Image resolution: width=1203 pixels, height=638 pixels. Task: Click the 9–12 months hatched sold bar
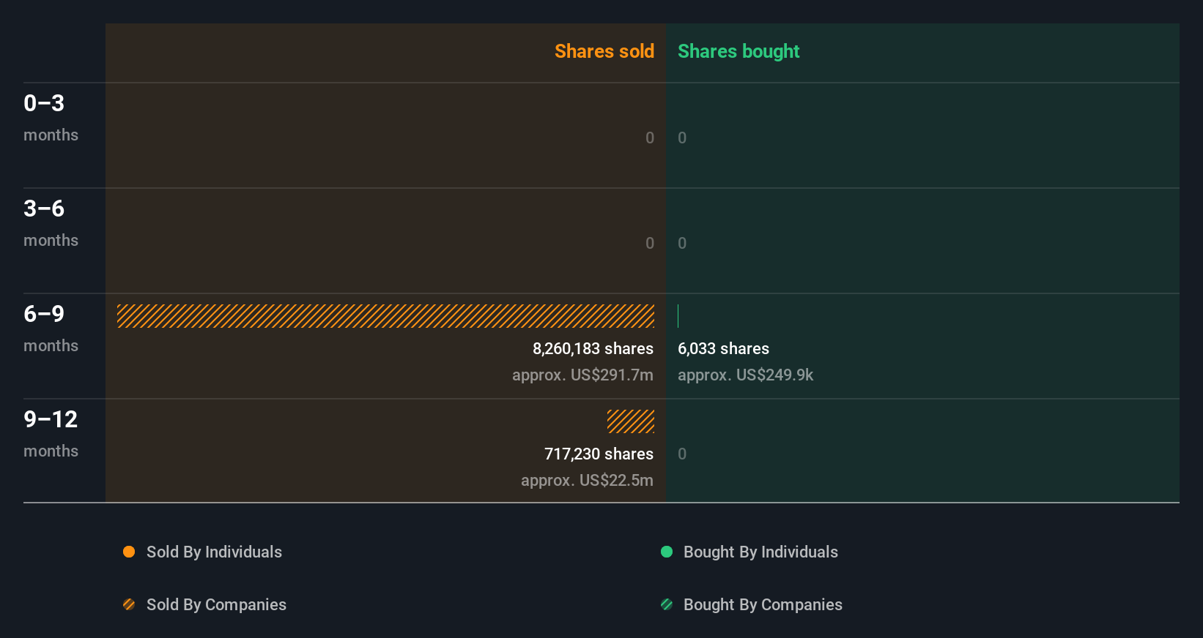(631, 421)
